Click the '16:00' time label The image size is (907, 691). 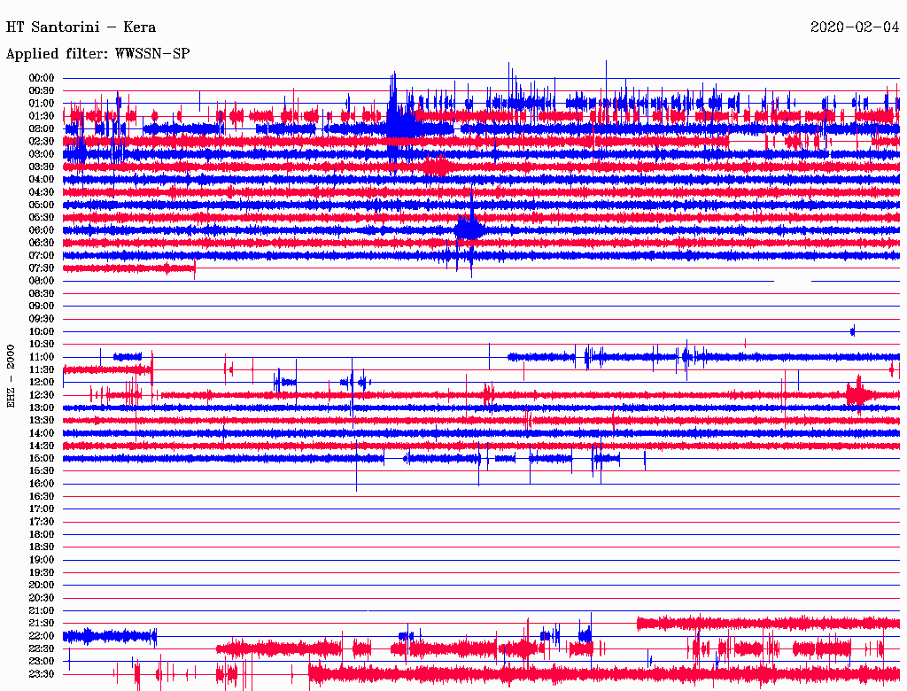(42, 484)
